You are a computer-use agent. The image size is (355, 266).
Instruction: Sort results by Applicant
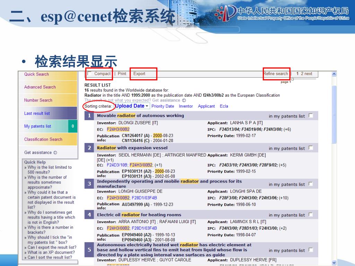(206, 106)
